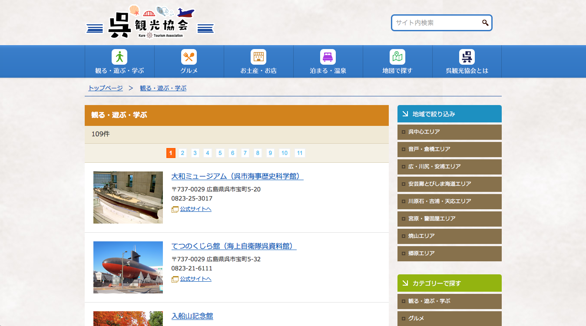Filter by 川原石・吉浦・天応エリア
The image size is (586, 326).
(450, 201)
